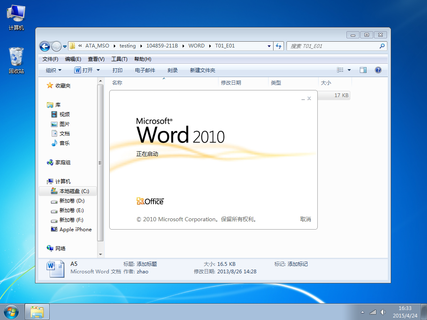Click the volume speaker tray icon

(x=383, y=312)
